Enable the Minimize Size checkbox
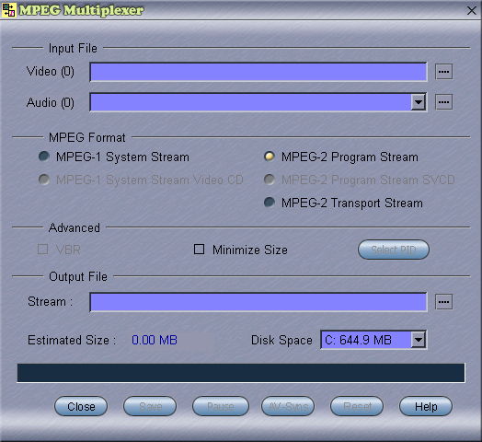 click(199, 249)
